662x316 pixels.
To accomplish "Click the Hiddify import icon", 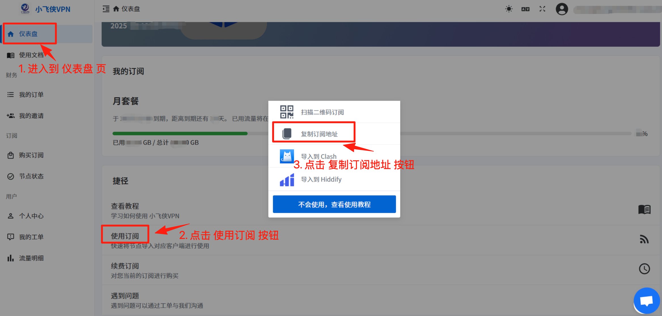I will (x=287, y=180).
